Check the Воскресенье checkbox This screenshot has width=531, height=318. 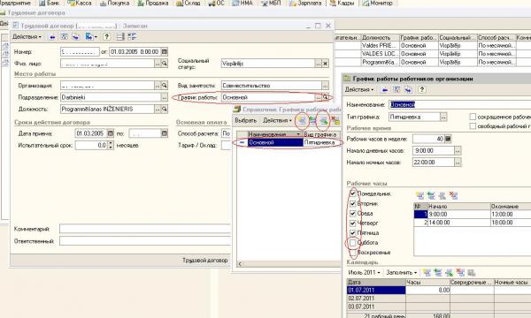click(x=353, y=253)
